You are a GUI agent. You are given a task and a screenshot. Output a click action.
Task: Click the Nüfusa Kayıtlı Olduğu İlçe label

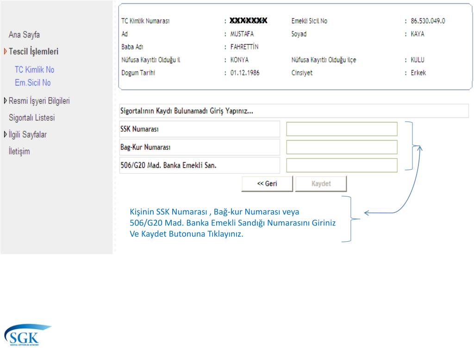point(324,60)
